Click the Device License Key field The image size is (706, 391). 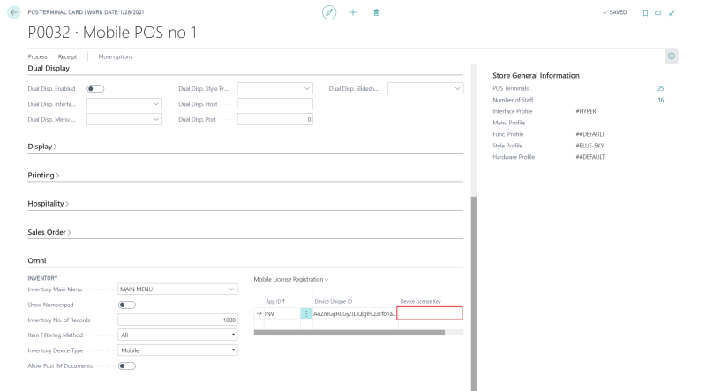pos(430,313)
